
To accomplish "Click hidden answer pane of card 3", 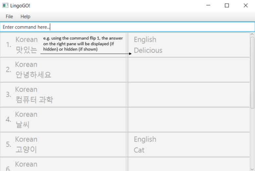I will tap(189, 94).
